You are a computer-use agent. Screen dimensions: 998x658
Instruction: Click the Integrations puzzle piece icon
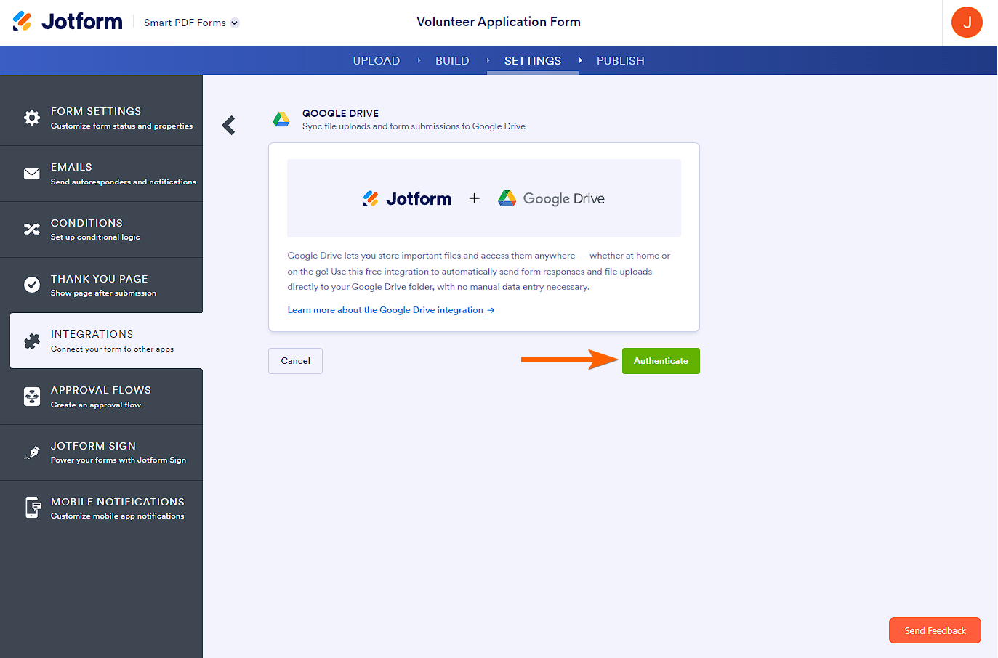32,341
